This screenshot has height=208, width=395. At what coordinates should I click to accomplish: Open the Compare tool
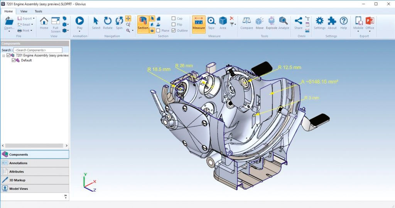[246, 23]
